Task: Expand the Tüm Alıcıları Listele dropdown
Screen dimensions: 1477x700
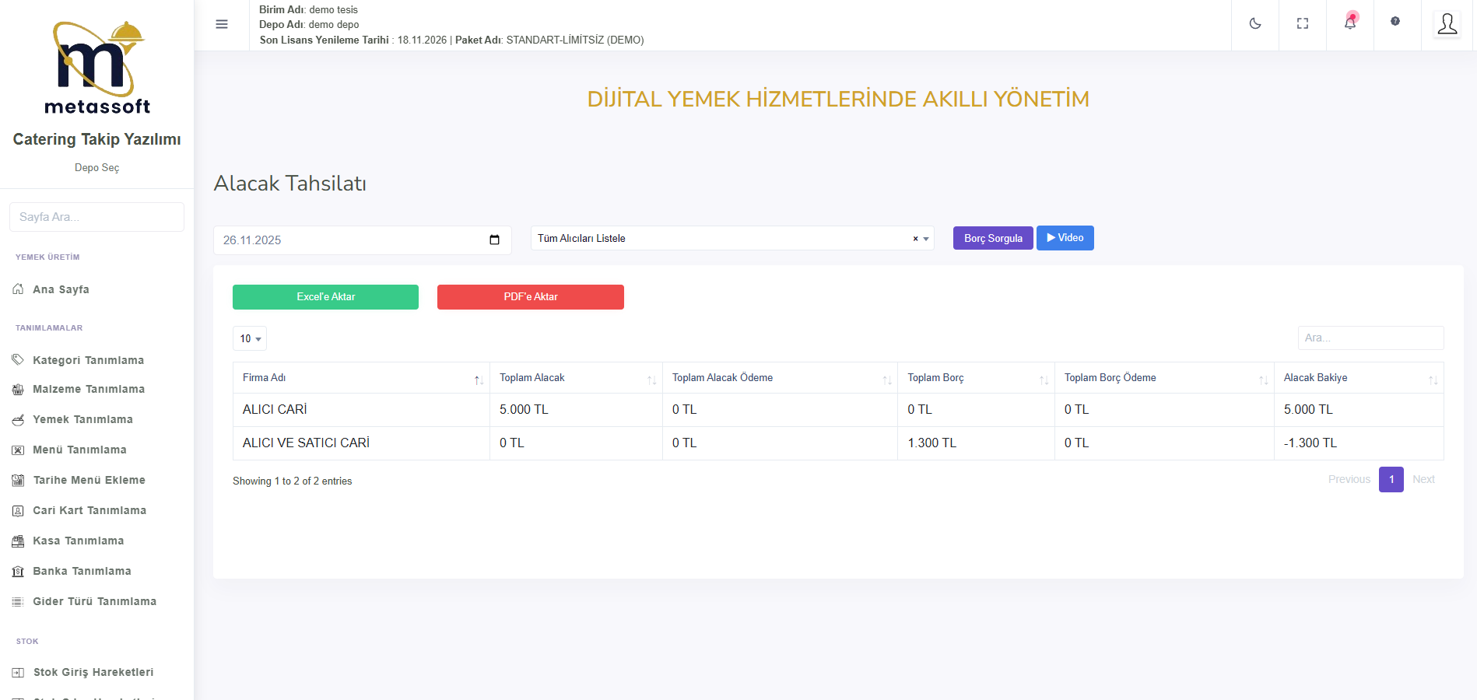Action: click(926, 239)
